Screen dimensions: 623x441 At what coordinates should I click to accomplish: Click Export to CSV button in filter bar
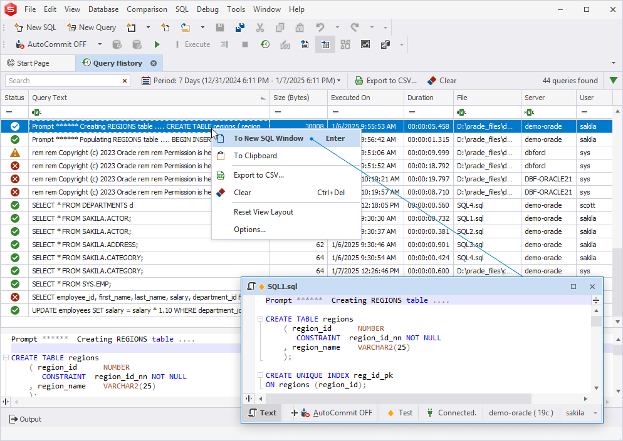pyautogui.click(x=386, y=81)
